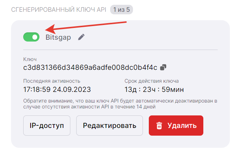
Task: Click the white knob of the green switch
Action: tap(35, 37)
